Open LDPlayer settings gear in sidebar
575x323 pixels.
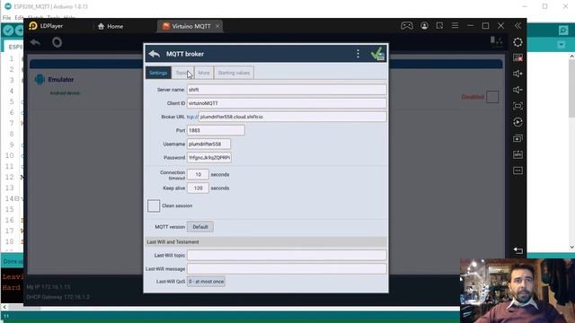point(517,42)
